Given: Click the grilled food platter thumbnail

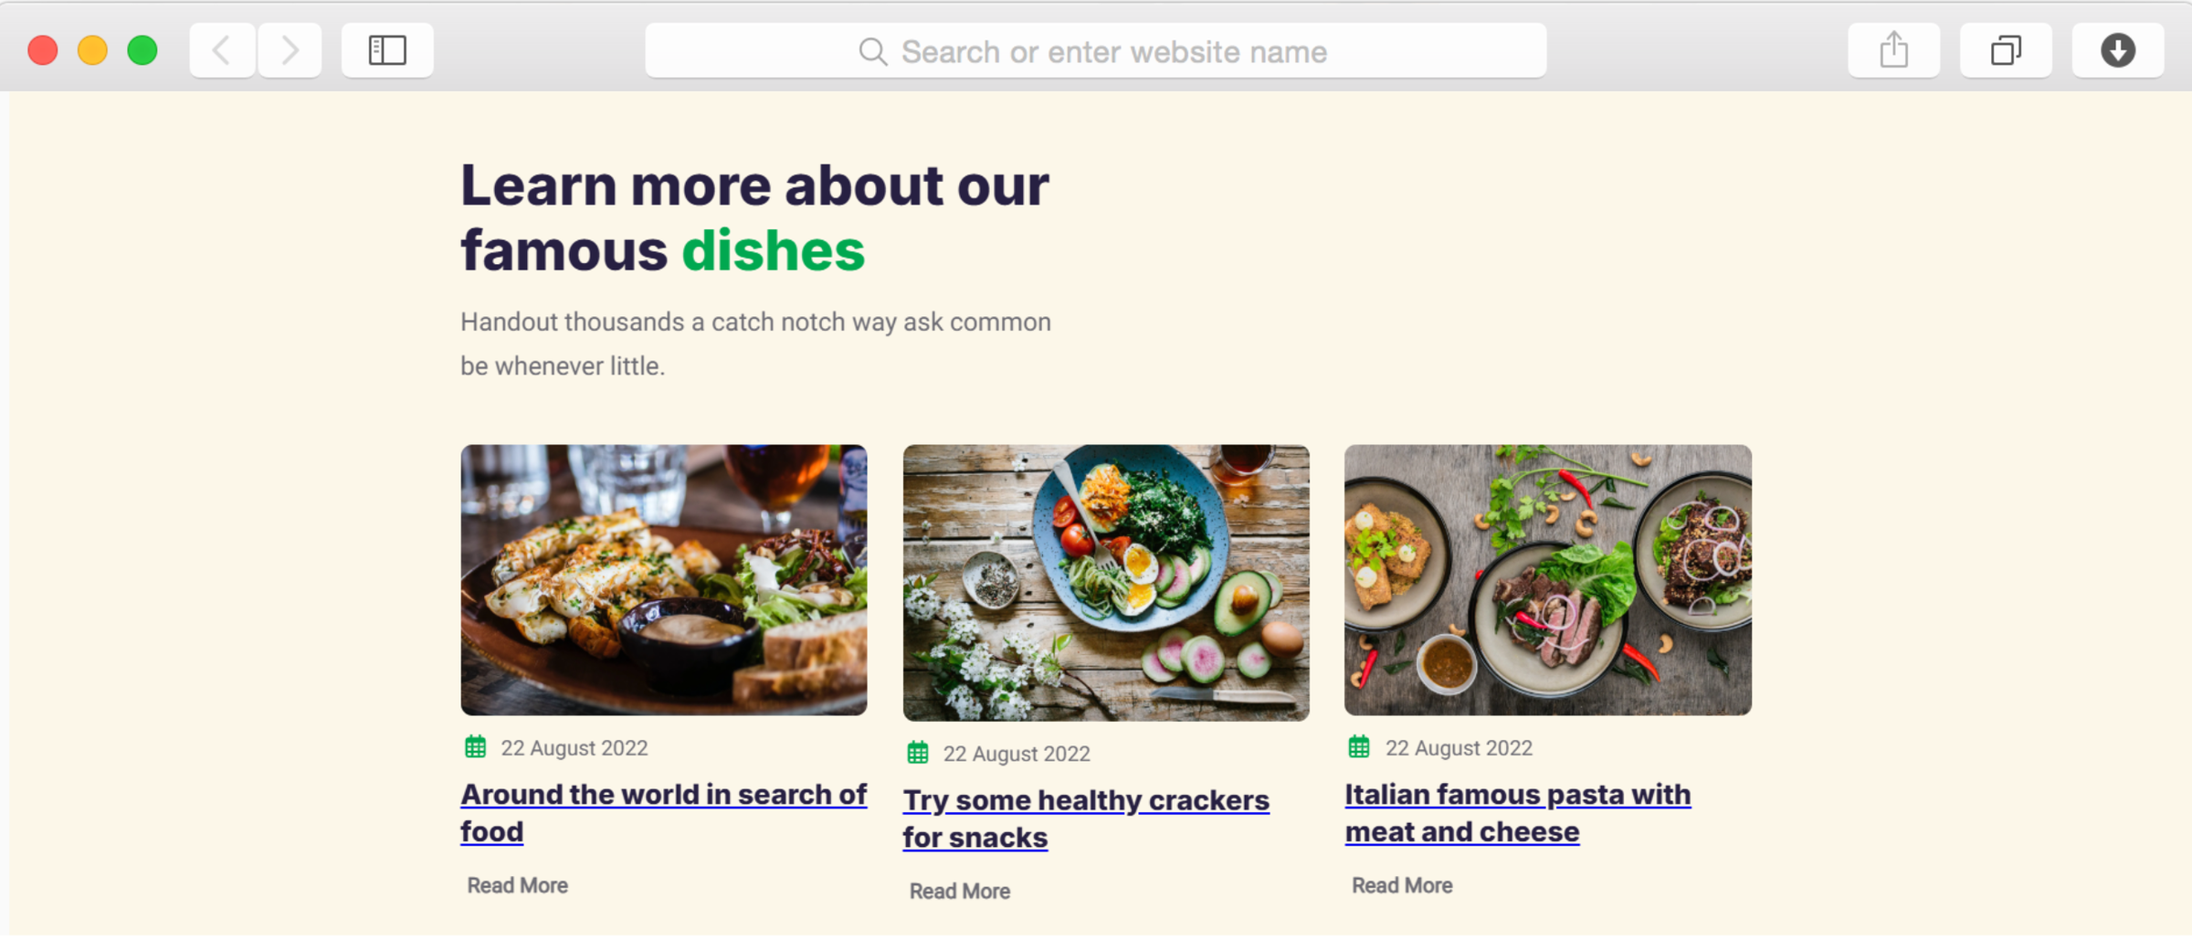Looking at the screenshot, I should coord(664,580).
